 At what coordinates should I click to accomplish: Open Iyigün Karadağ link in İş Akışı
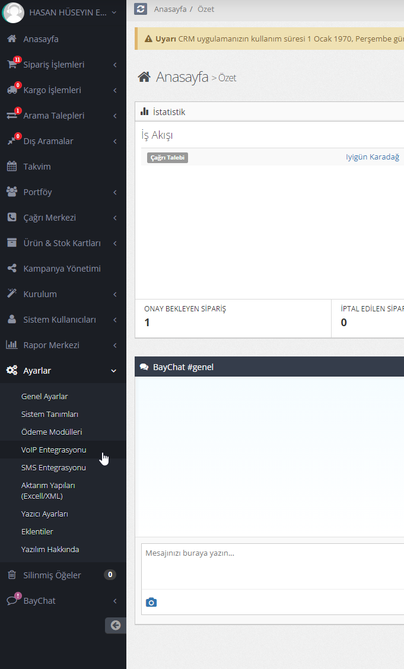click(x=372, y=157)
